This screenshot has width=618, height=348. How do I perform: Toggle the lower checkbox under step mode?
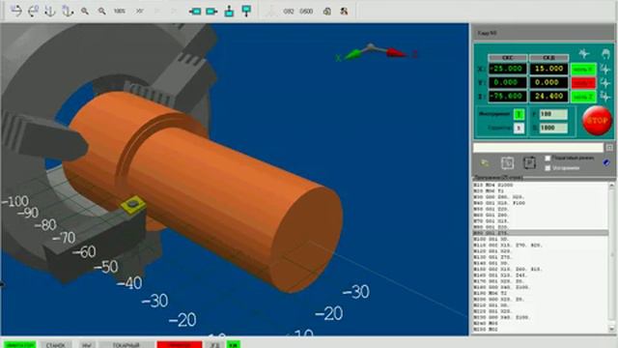pyautogui.click(x=548, y=168)
